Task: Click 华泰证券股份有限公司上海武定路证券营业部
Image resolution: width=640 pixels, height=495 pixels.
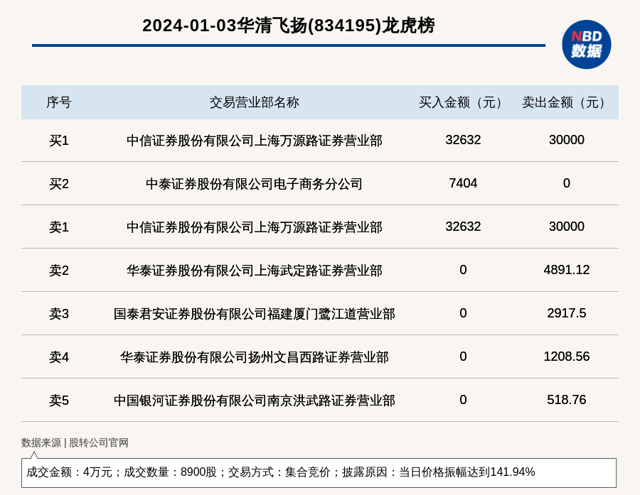Action: click(x=255, y=271)
